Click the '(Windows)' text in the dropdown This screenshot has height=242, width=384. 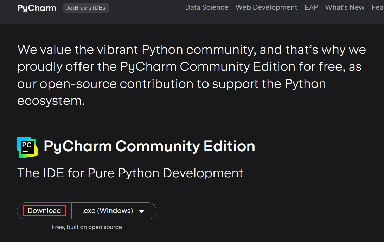tap(115, 211)
